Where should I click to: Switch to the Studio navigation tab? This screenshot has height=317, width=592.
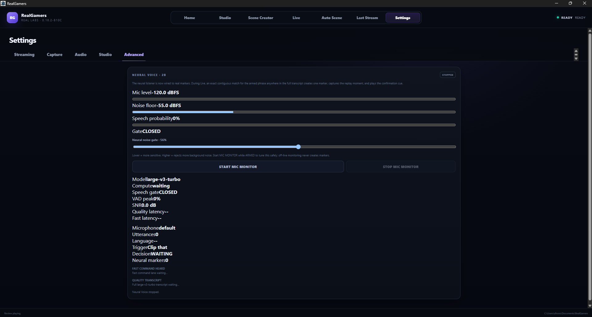tap(225, 18)
